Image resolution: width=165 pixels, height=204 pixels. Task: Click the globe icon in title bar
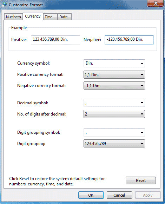tap(4, 5)
